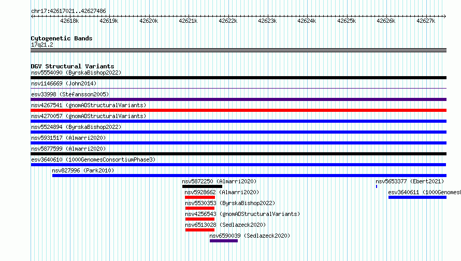Select the blue nsv5931517 variant bar
Viewport: 461px width, 261px height.
click(238, 143)
